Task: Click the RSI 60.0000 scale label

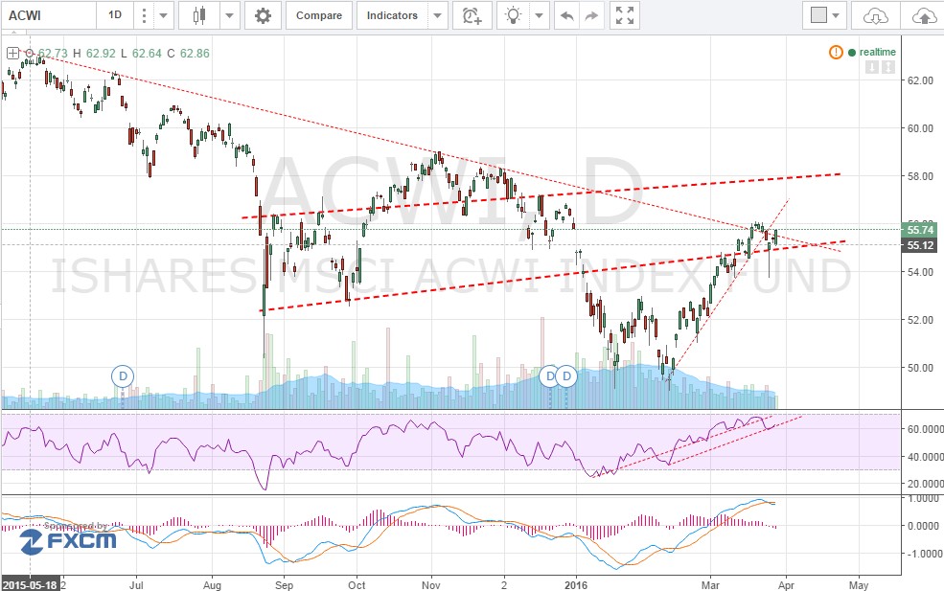Action: (925, 429)
